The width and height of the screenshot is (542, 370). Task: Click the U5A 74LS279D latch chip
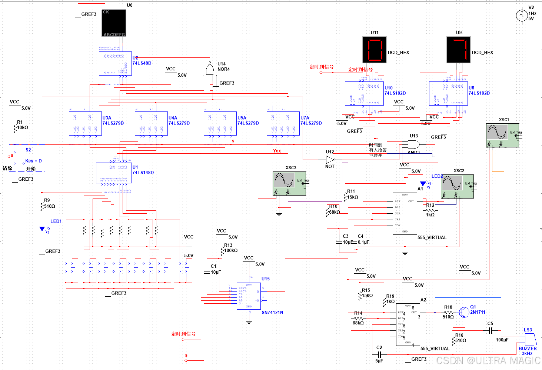coord(220,123)
